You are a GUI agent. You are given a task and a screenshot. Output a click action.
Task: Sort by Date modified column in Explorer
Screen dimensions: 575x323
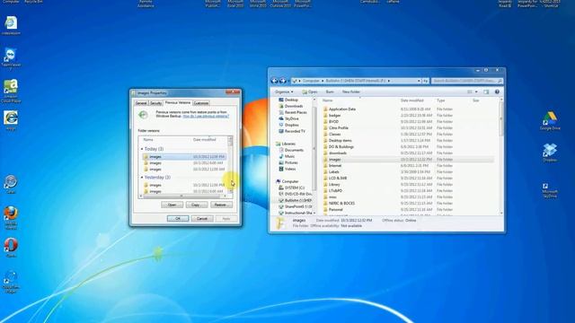(412, 100)
